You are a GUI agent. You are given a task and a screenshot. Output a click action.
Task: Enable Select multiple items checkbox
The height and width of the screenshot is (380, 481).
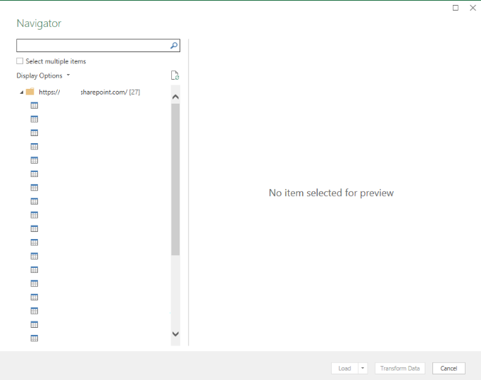[x=20, y=61]
